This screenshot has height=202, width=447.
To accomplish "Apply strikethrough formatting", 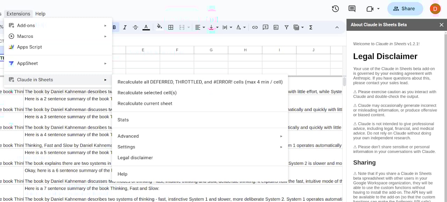I will 135,27.
